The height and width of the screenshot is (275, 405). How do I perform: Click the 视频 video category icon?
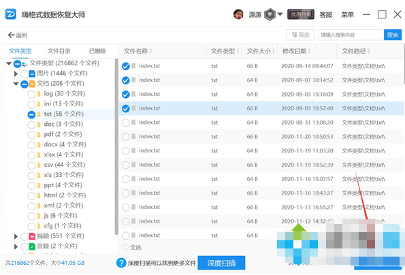32,236
